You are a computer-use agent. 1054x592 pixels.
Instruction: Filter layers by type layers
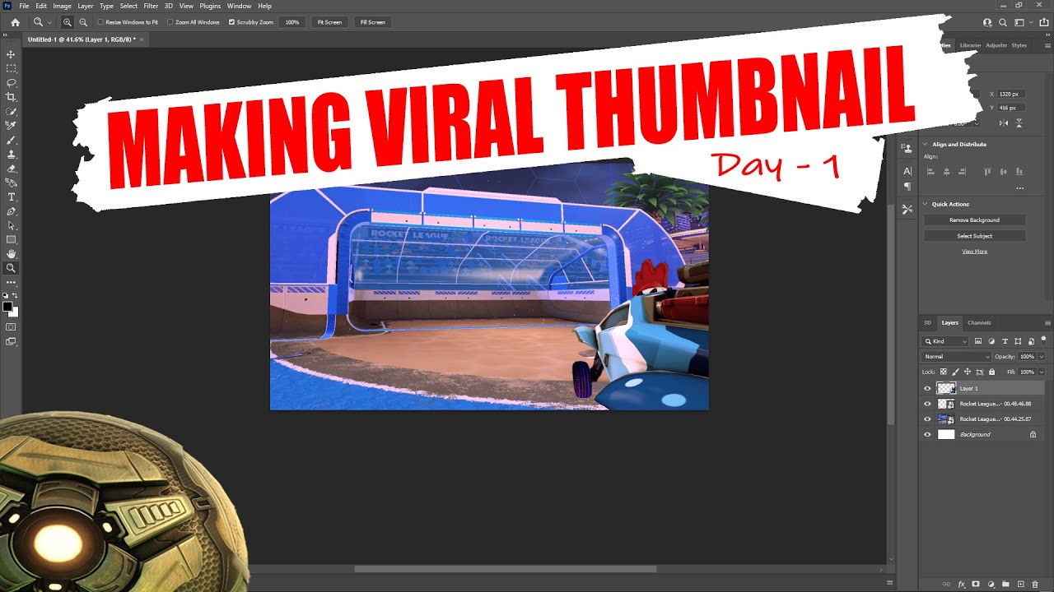coord(1005,341)
